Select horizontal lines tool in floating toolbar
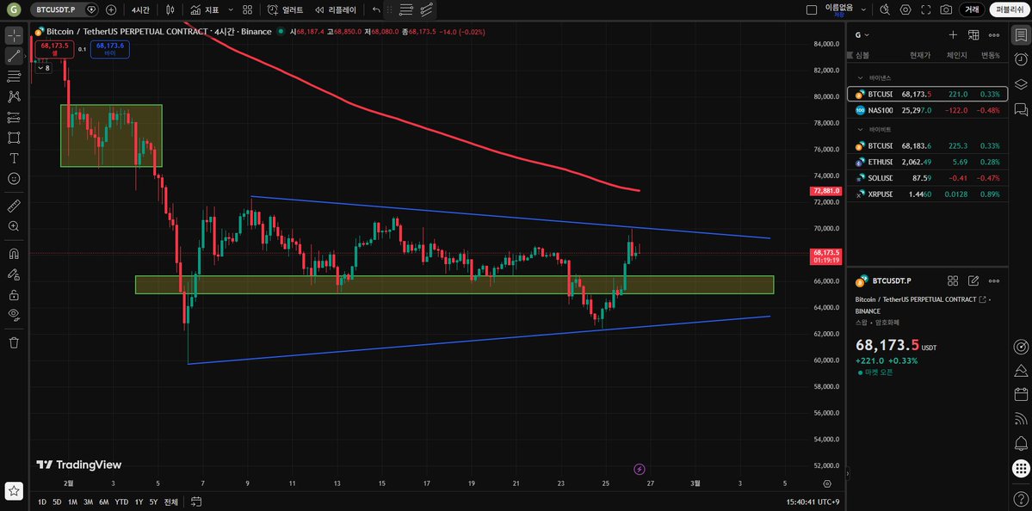This screenshot has height=511, width=1032. click(x=406, y=9)
